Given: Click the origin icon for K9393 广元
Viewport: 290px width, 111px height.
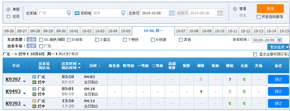Looking at the screenshot, I should (34, 101).
